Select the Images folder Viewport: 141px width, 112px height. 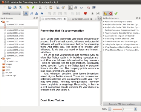[x=9, y=64]
